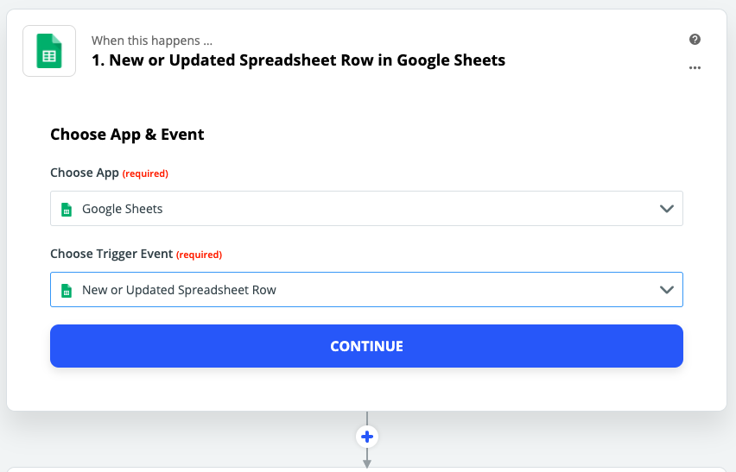
Task: Click the large Google Sheets step icon
Action: point(49,51)
